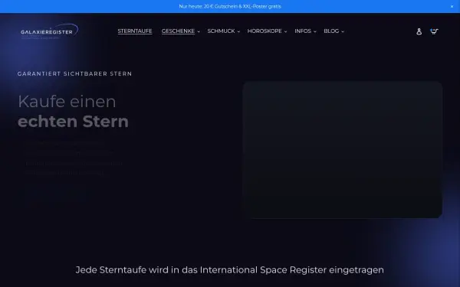Click the promo text about 20 € Gutschein
Viewport: 460px width, 287px height.
[230, 6]
